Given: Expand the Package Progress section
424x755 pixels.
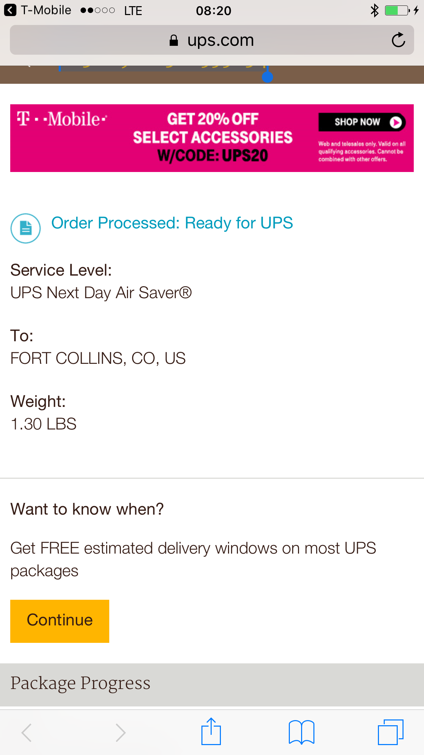Looking at the screenshot, I should pos(212,684).
